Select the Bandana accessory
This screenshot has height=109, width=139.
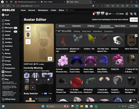click(x=118, y=40)
